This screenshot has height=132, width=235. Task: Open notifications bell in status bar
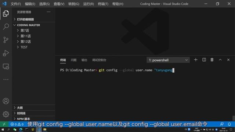(229, 124)
